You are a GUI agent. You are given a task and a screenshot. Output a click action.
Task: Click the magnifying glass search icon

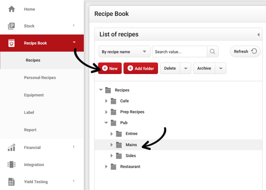[x=213, y=51]
